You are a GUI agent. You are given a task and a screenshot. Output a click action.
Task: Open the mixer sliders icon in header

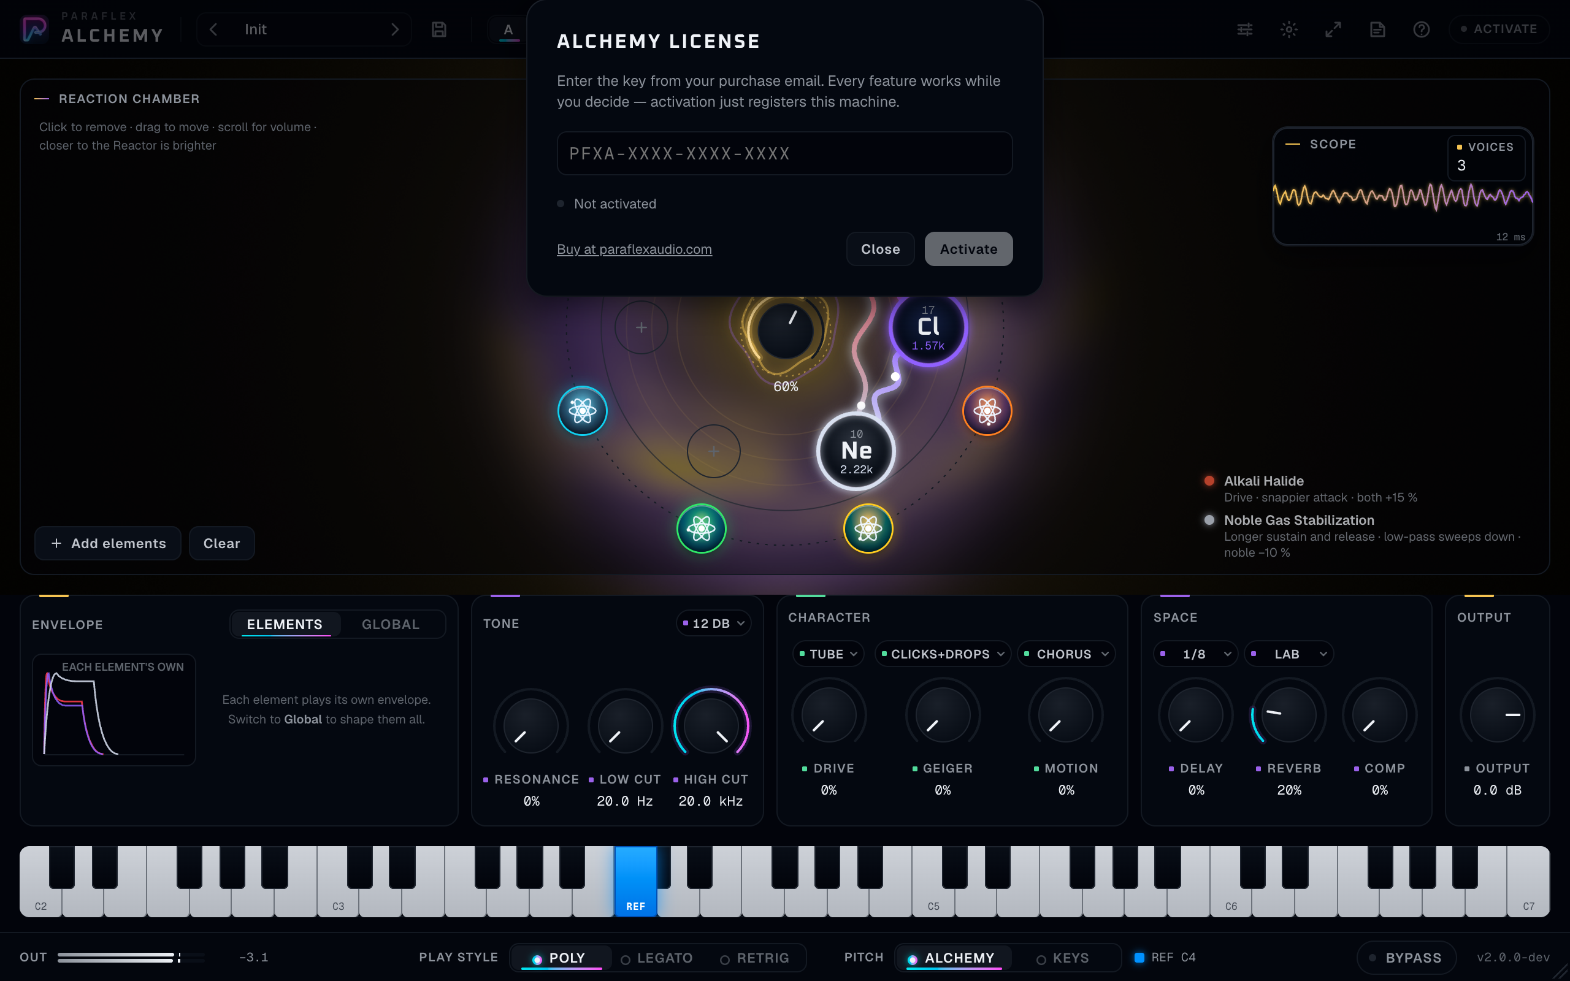pos(1244,29)
